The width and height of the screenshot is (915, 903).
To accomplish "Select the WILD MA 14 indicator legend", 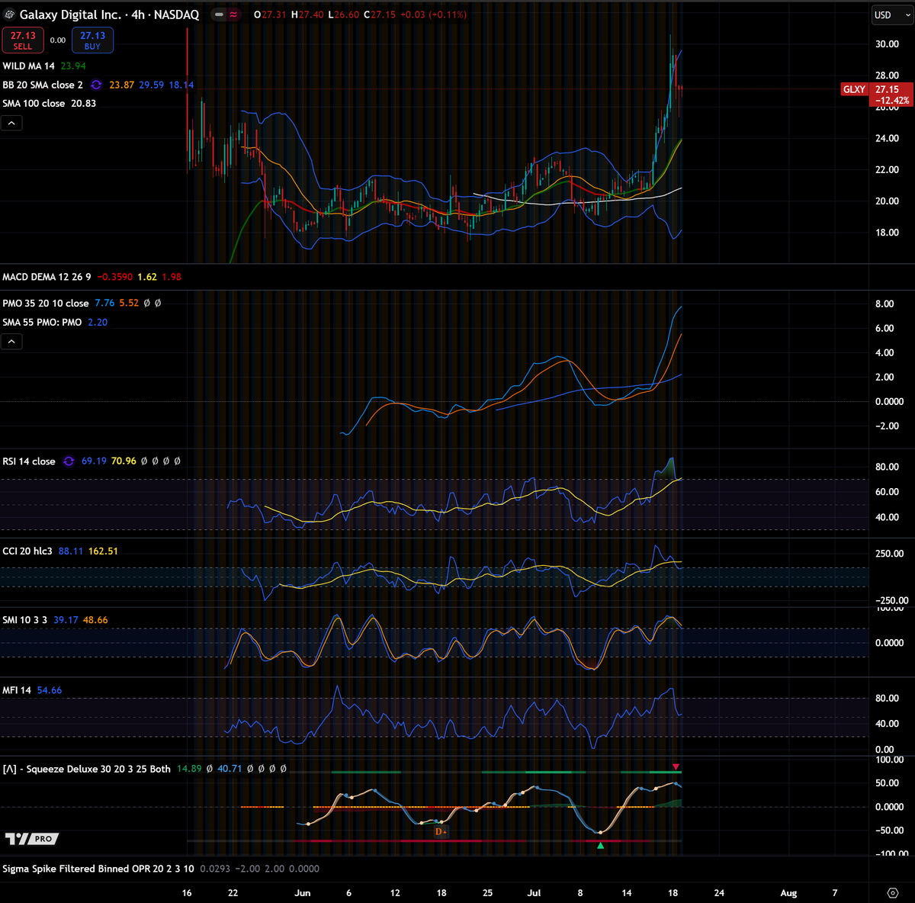I will 29,66.
